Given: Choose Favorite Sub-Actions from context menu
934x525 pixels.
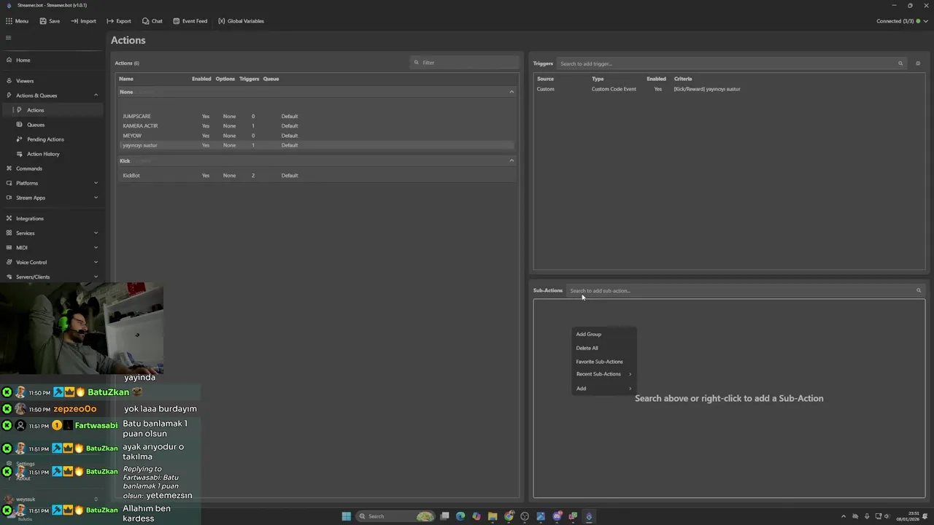Looking at the screenshot, I should (604, 362).
